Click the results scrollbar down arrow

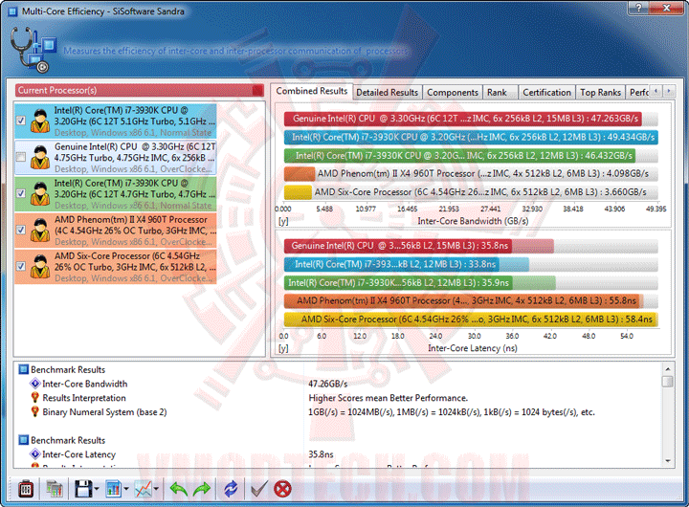668,461
